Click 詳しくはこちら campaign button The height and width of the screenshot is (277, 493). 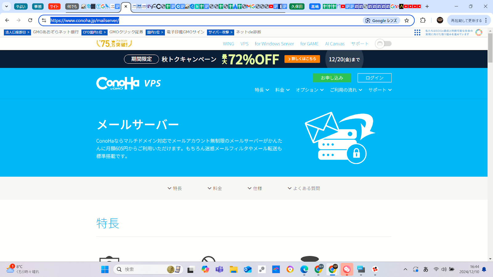(302, 59)
